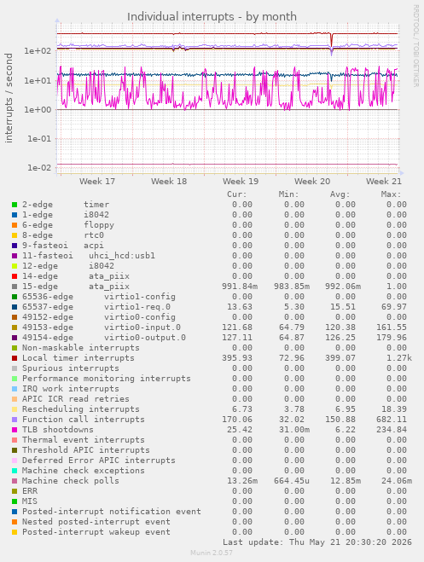Click the Cur: column header

(x=237, y=194)
